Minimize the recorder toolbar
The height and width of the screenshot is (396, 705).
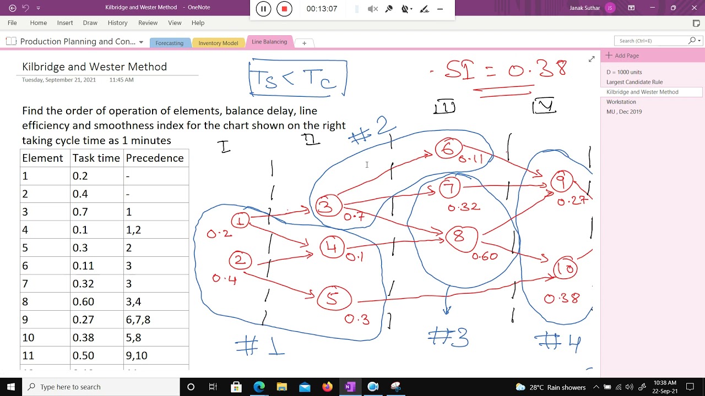(440, 9)
